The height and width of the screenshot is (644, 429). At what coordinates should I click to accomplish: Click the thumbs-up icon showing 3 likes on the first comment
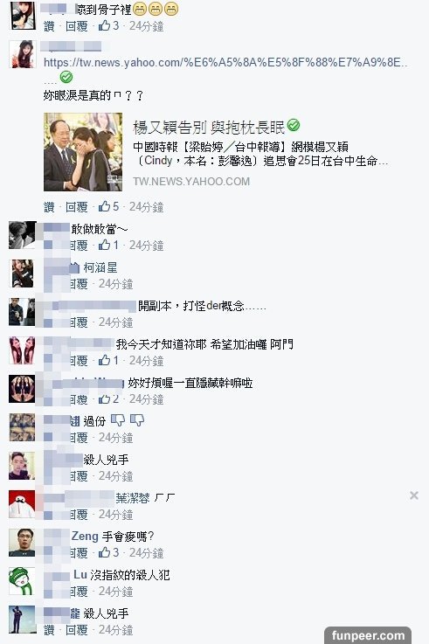[x=104, y=25]
